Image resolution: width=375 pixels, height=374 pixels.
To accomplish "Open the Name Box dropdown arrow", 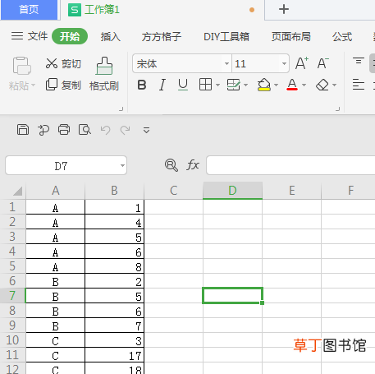I will pos(122,165).
